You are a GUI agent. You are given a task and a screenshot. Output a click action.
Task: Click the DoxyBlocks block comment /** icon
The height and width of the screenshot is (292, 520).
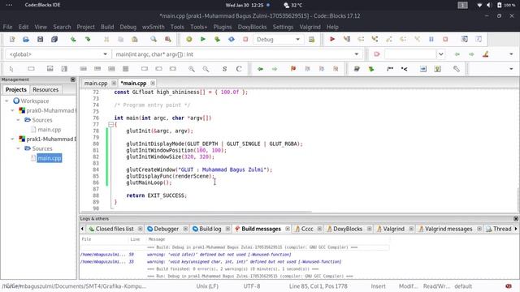(x=390, y=69)
